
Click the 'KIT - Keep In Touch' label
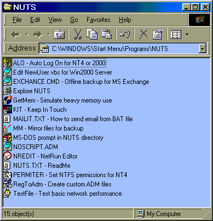click(40, 110)
